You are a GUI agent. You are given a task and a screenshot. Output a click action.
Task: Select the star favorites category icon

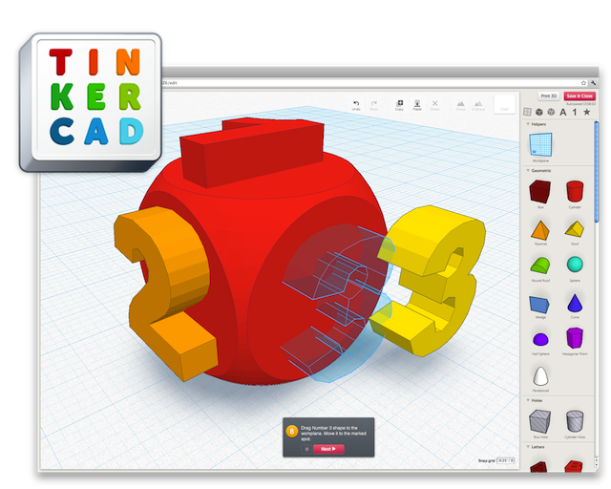pyautogui.click(x=586, y=113)
